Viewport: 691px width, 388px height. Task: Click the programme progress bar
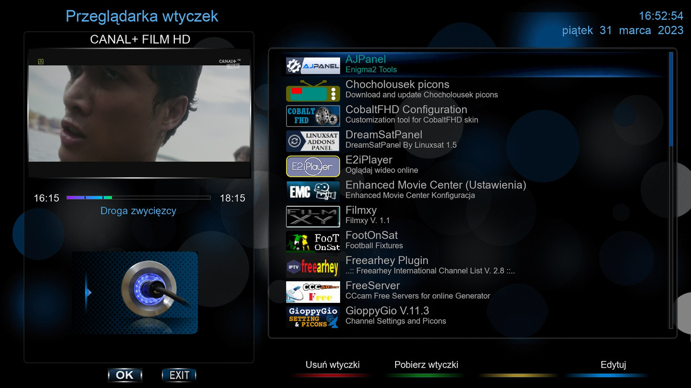point(138,198)
